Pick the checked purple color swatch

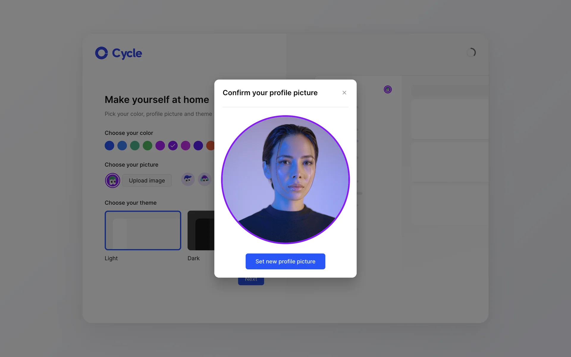tap(173, 145)
